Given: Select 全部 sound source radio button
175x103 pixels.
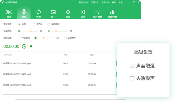Looking at the screenshot, I should [19, 24].
